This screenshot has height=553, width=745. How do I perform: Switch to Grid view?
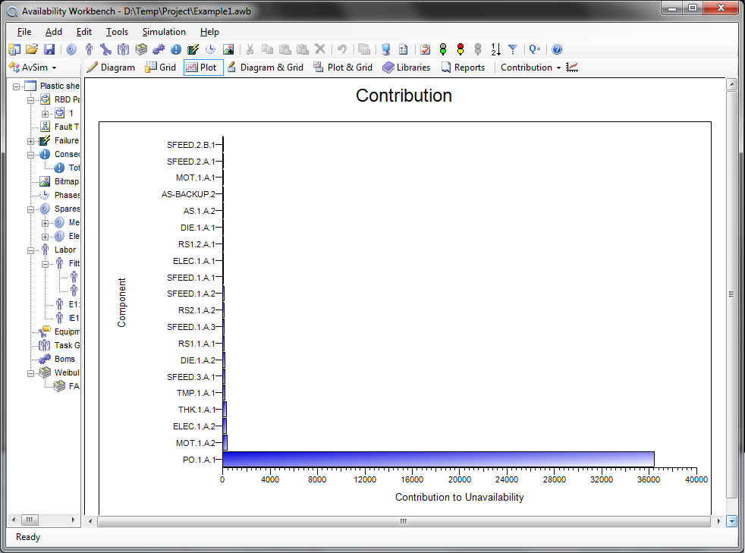161,68
